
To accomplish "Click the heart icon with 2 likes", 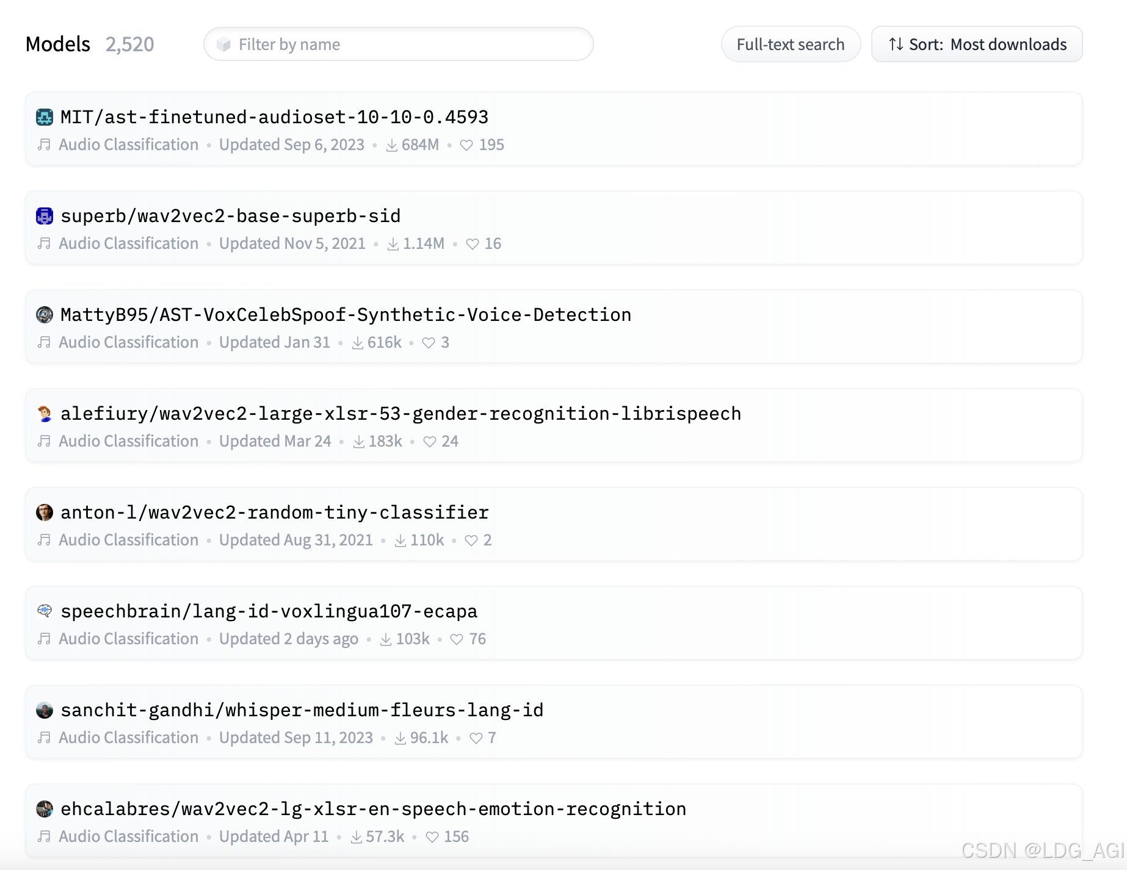I will click(x=471, y=541).
